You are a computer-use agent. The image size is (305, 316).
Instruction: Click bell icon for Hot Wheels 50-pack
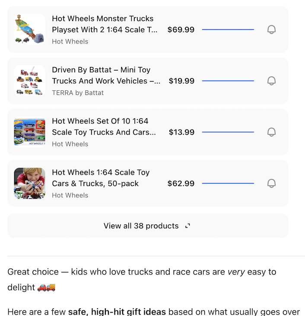(x=271, y=183)
